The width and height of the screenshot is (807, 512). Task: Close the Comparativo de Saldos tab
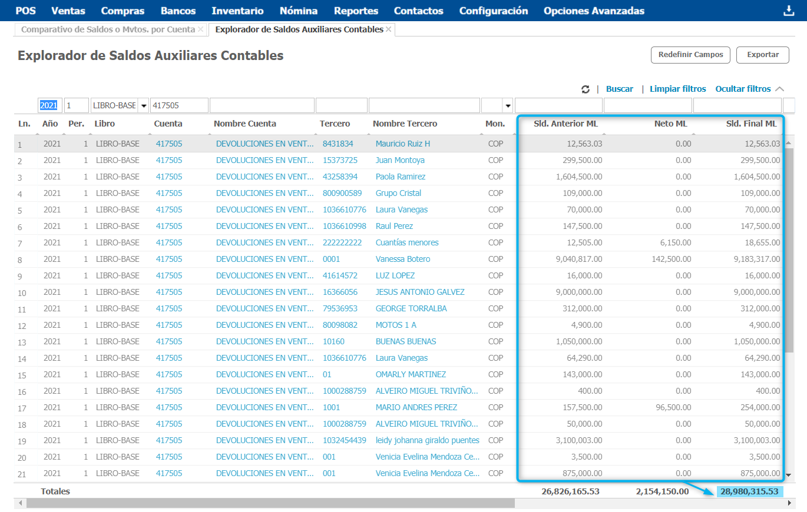click(x=201, y=29)
